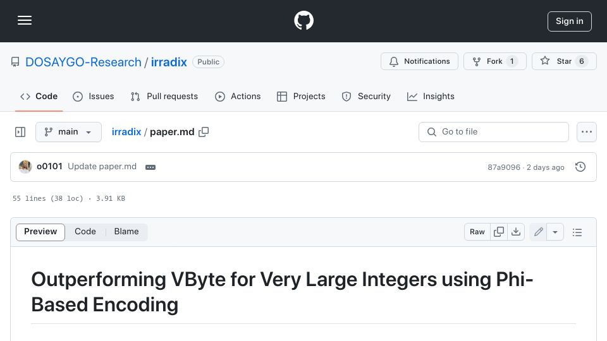The height and width of the screenshot is (341, 607).
Task: Click the Notifications bell button
Action: [x=419, y=61]
